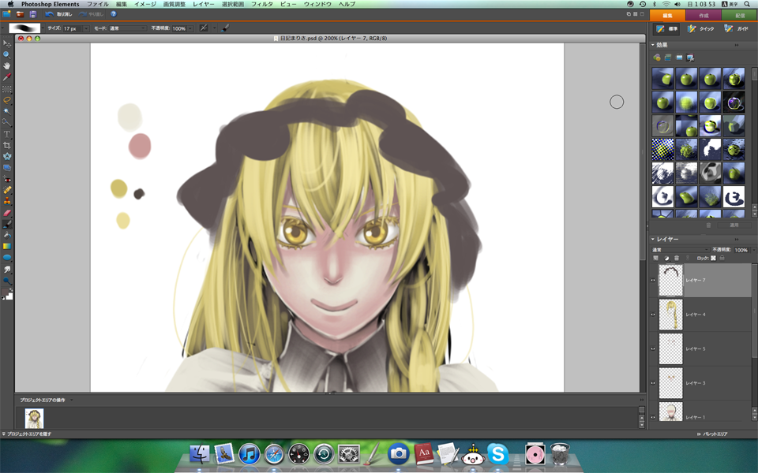Click the new file icon in top toolbar
The width and height of the screenshot is (758, 473).
(x=7, y=14)
